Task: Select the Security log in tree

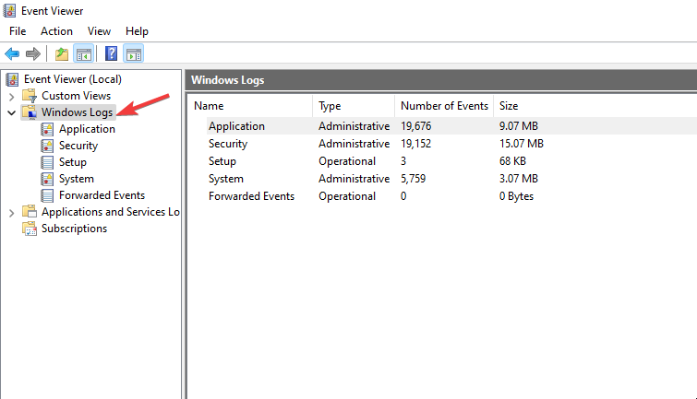Action: coord(78,146)
